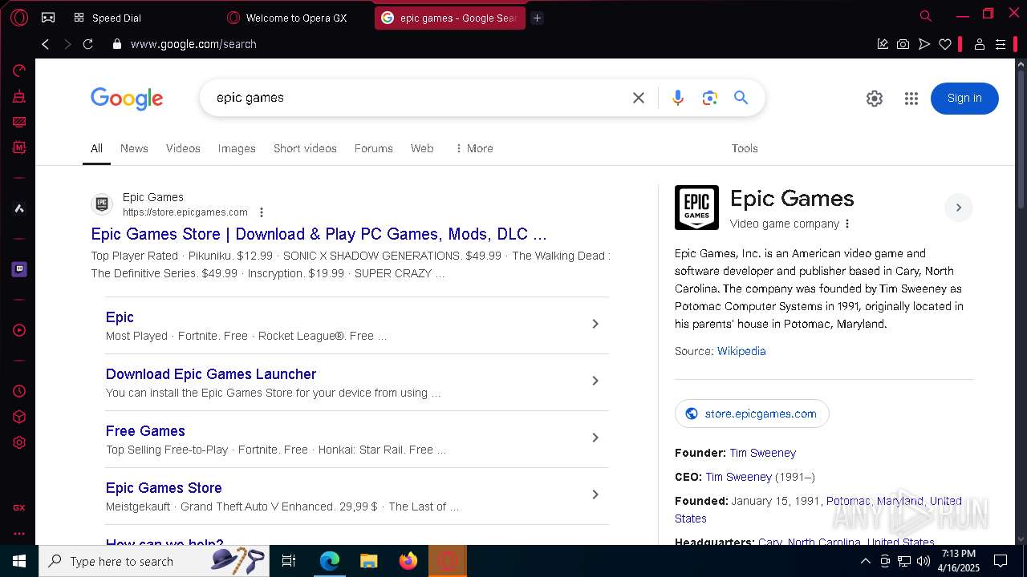This screenshot has width=1027, height=577.
Task: Open Google quick settings gear
Action: pyautogui.click(x=875, y=99)
